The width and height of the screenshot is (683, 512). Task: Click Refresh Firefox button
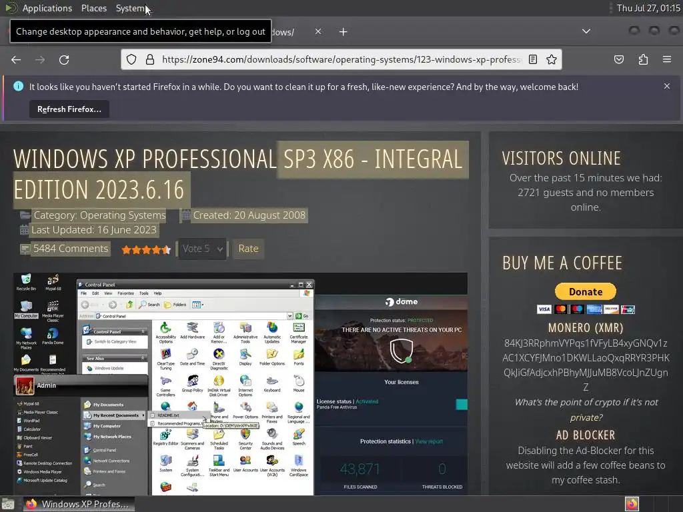69,109
